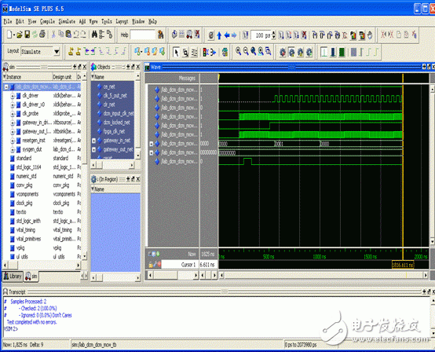Collapse the top lab_dcm_dcm_mcw instance
Viewport: 435px width, 352px height.
6,87
